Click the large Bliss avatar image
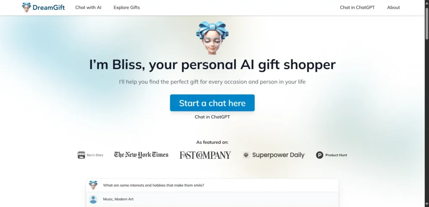 point(212,38)
